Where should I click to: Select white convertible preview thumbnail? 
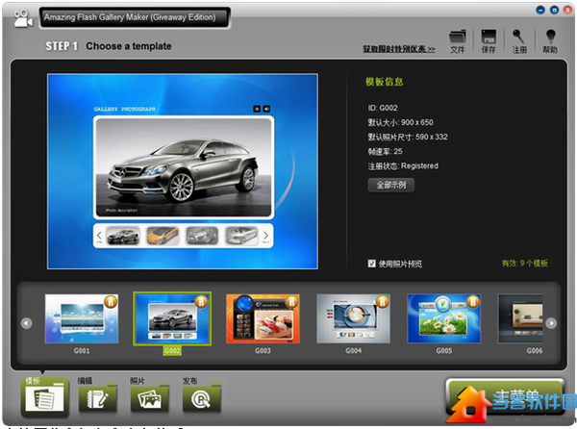[241, 236]
